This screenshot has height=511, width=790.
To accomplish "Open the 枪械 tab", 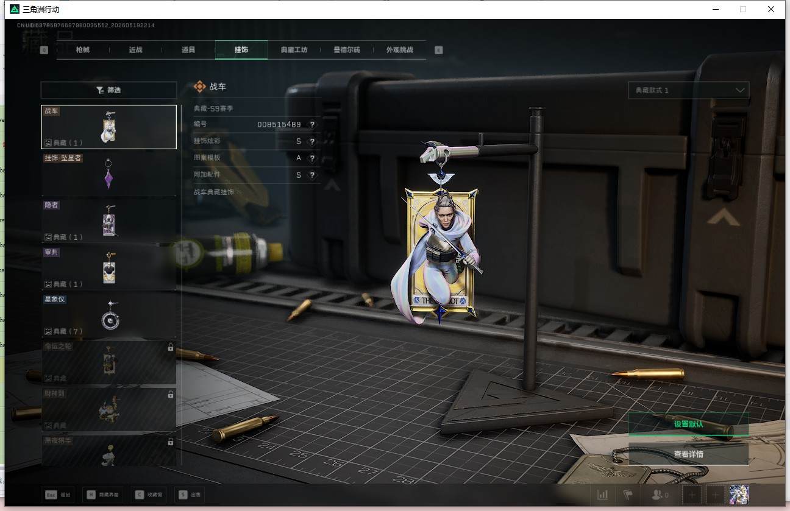I will tap(83, 50).
